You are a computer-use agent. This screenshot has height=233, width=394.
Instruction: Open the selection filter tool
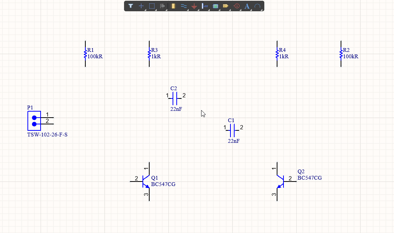(130, 6)
